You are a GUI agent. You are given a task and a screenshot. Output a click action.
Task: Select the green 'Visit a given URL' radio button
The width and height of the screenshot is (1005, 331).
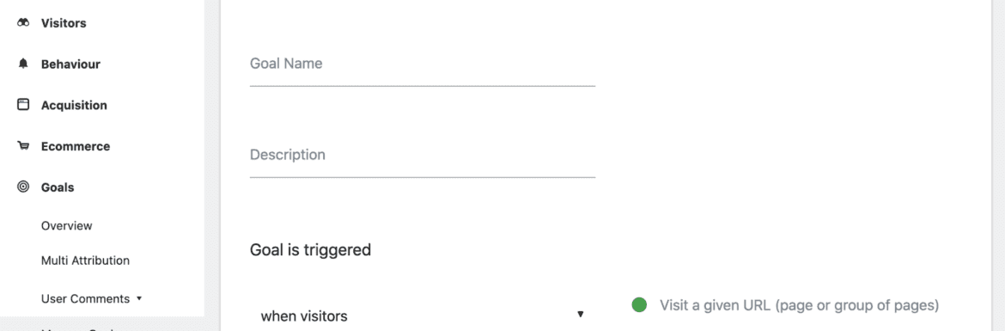point(639,304)
